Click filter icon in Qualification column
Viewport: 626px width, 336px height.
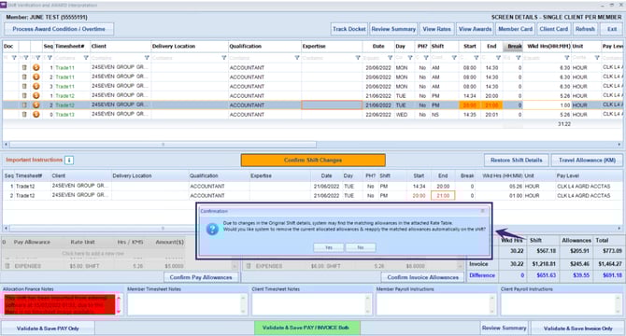pyautogui.click(x=297, y=58)
